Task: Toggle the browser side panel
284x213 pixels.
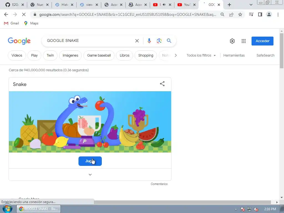Action: coord(260,14)
